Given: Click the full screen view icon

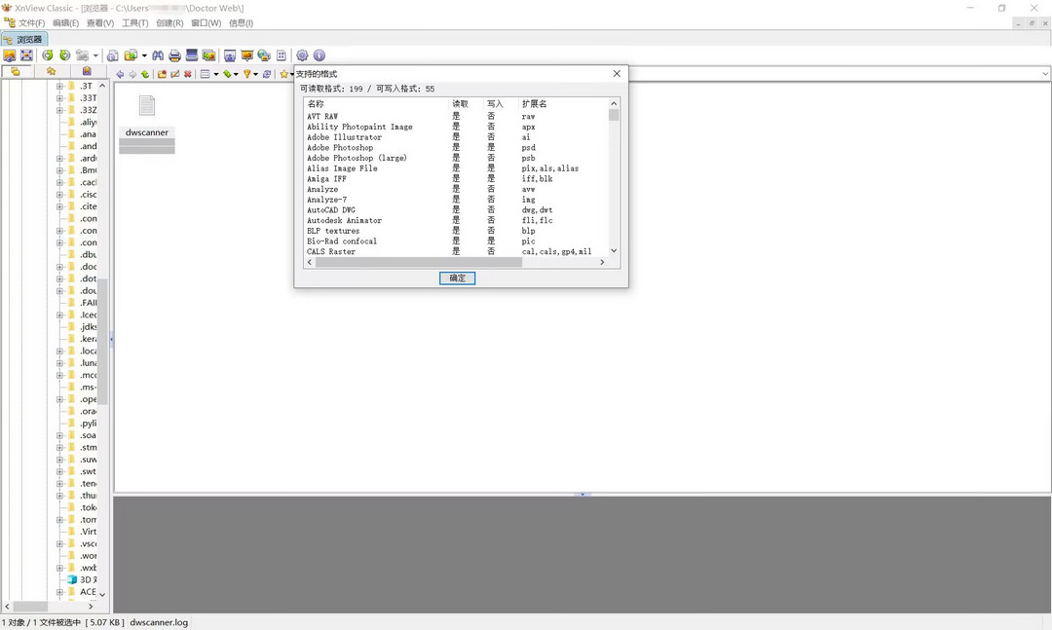Looking at the screenshot, I should [x=26, y=56].
